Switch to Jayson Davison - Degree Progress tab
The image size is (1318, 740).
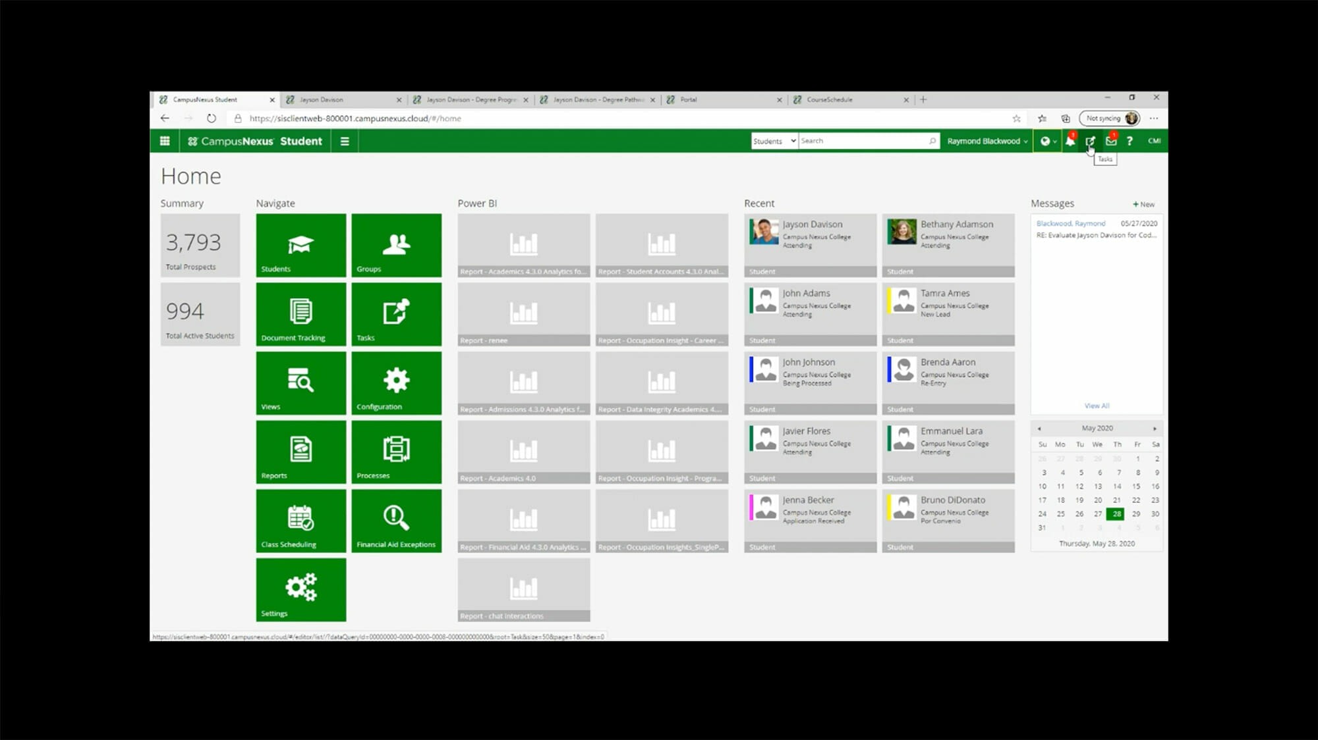coord(470,100)
